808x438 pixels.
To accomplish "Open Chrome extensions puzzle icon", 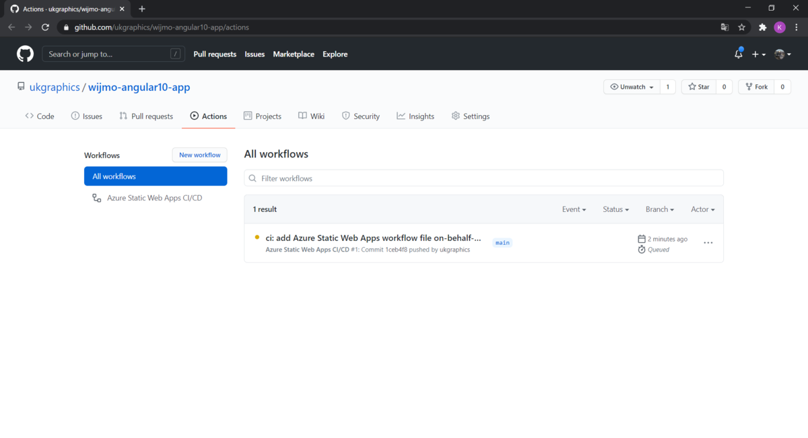I will [x=762, y=27].
